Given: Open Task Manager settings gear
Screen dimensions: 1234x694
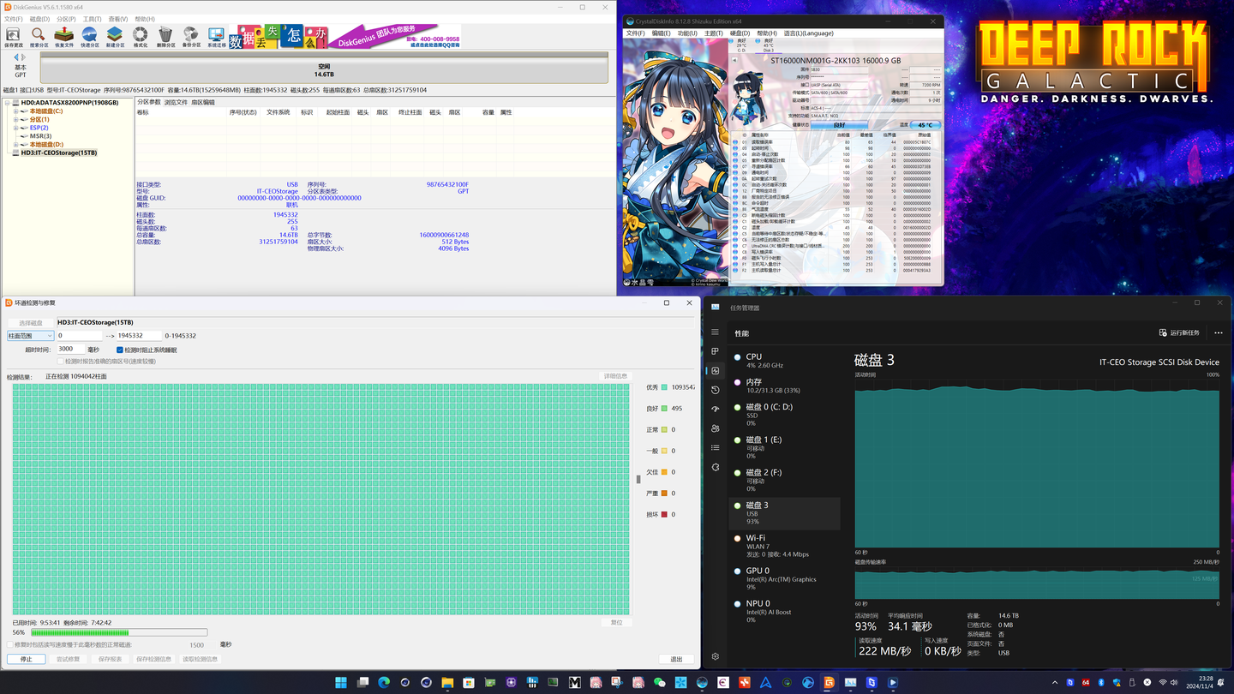Looking at the screenshot, I should pos(716,657).
